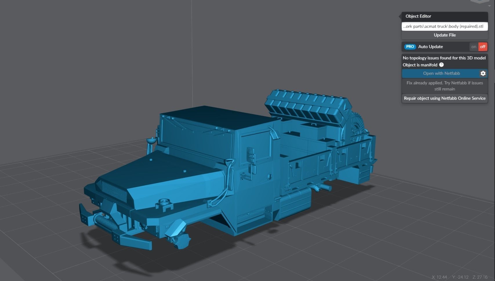Screen dimensions: 495x281
Task: Open the Netfabb settings gear icon
Action: click(483, 73)
